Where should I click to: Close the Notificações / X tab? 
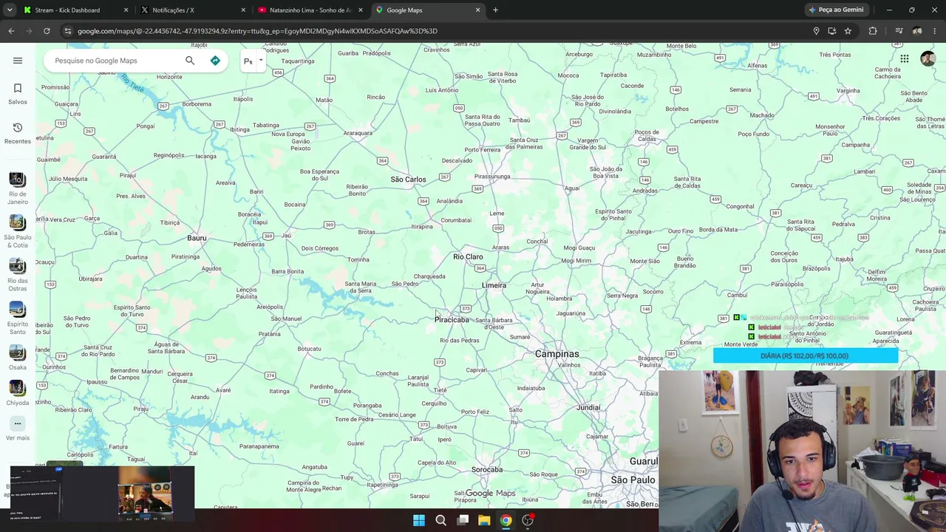[x=243, y=10]
